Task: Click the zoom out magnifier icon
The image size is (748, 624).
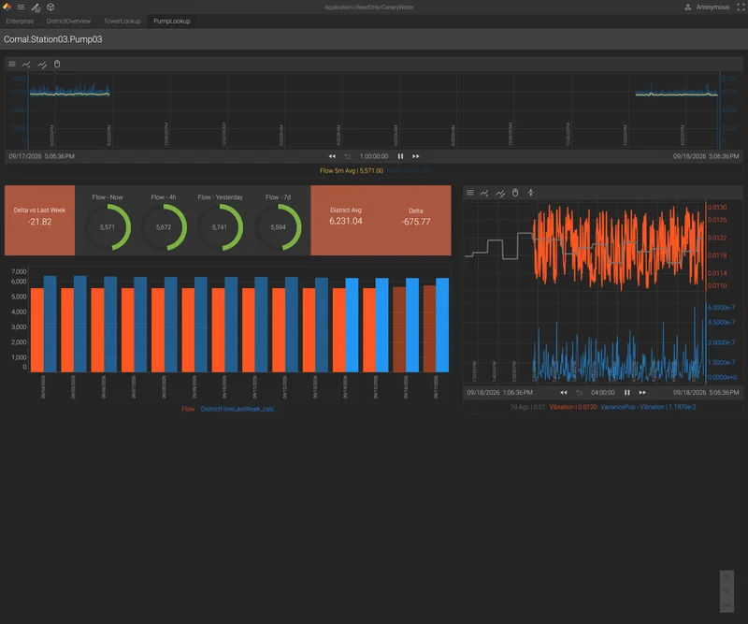Action: coord(726,591)
